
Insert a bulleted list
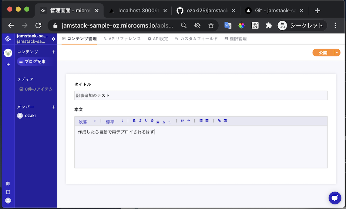coord(207,121)
